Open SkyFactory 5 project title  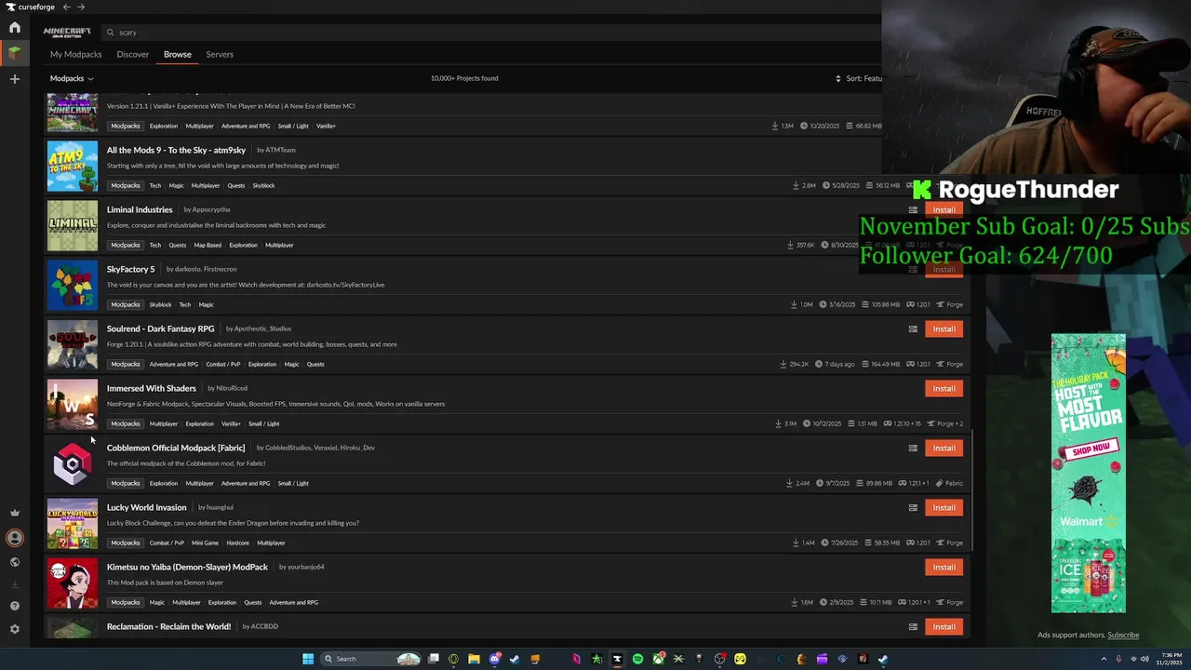130,269
